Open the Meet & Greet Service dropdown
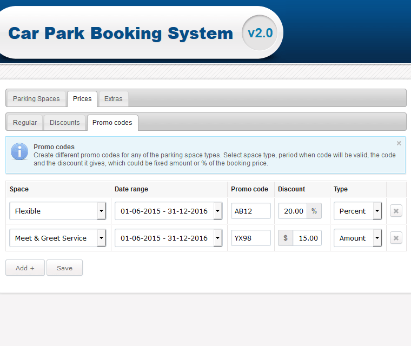This screenshot has height=346, width=411. click(58, 238)
